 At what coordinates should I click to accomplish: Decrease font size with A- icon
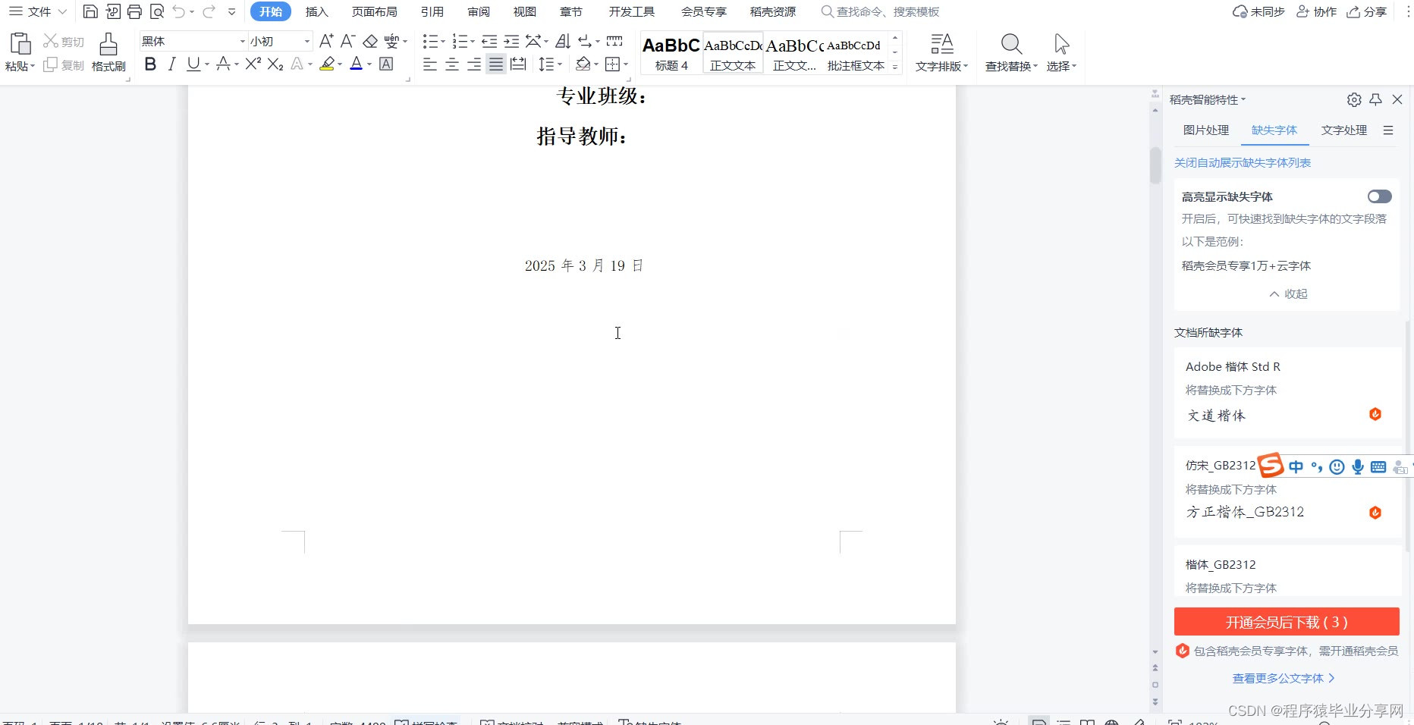point(347,41)
